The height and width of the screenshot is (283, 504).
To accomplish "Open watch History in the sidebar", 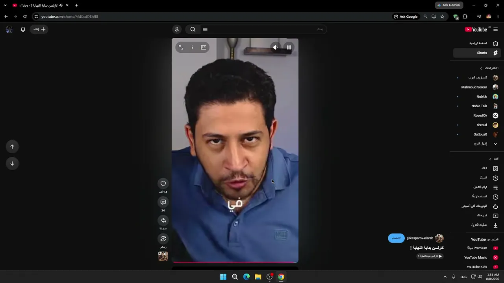I will tap(477, 178).
